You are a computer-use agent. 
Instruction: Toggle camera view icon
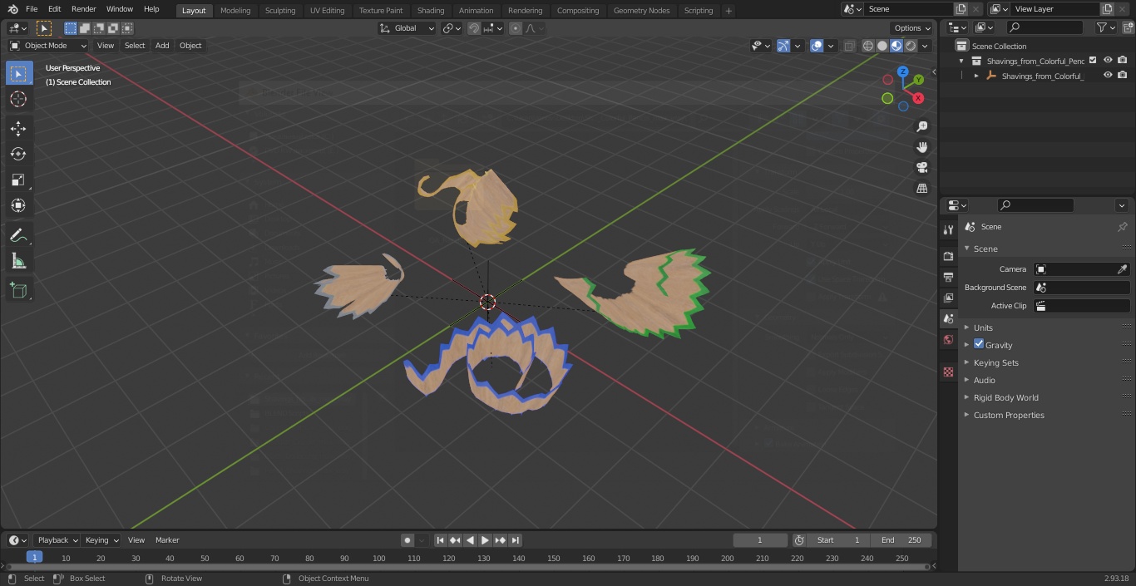coord(921,167)
